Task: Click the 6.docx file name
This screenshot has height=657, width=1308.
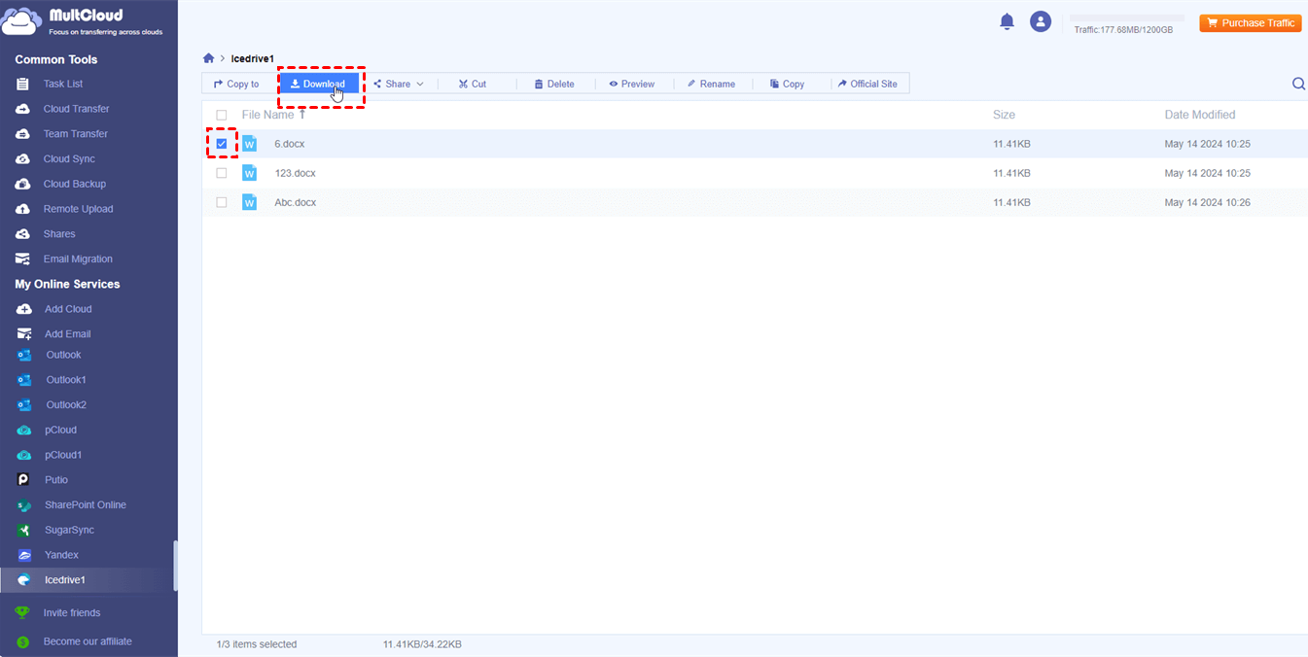Action: point(290,144)
